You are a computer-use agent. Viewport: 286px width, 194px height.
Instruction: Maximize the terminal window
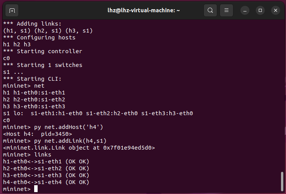[x=261, y=10]
